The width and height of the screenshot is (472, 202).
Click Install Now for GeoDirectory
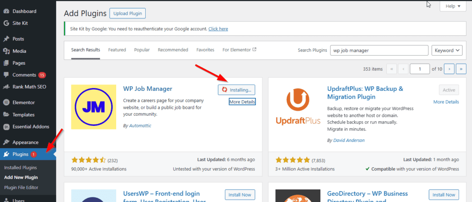click(444, 195)
